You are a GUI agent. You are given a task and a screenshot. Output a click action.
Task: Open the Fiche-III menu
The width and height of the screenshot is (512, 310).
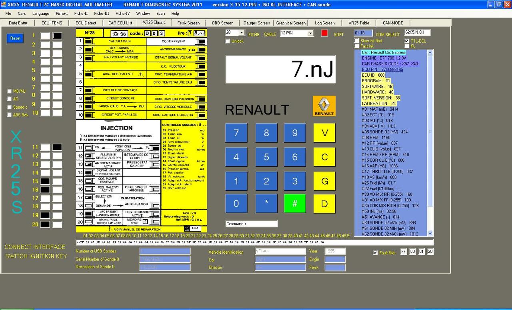(x=102, y=14)
